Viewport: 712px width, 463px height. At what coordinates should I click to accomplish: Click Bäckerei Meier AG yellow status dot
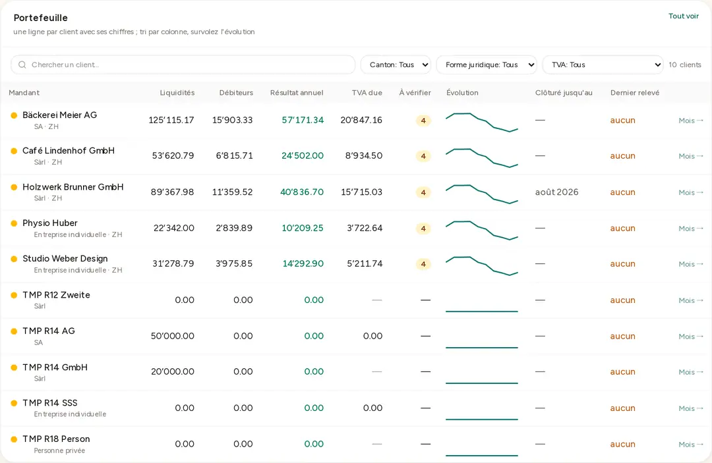[14, 115]
